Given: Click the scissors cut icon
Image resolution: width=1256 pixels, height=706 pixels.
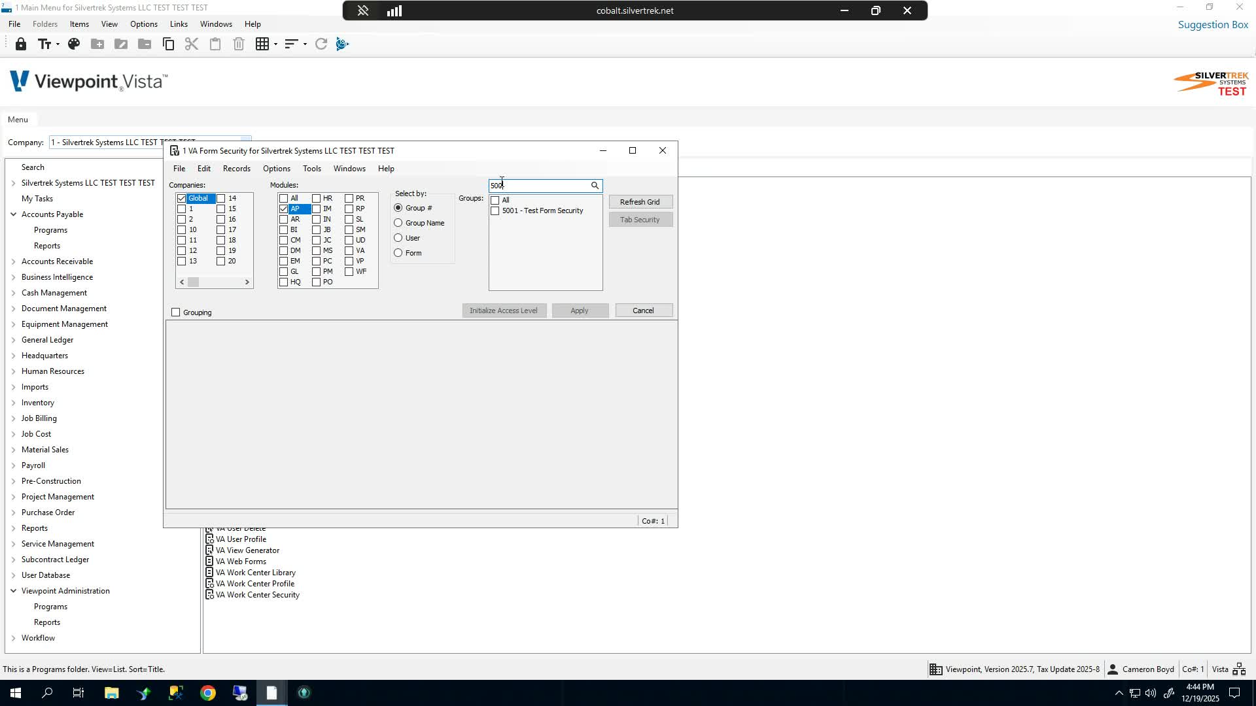Looking at the screenshot, I should (x=192, y=44).
